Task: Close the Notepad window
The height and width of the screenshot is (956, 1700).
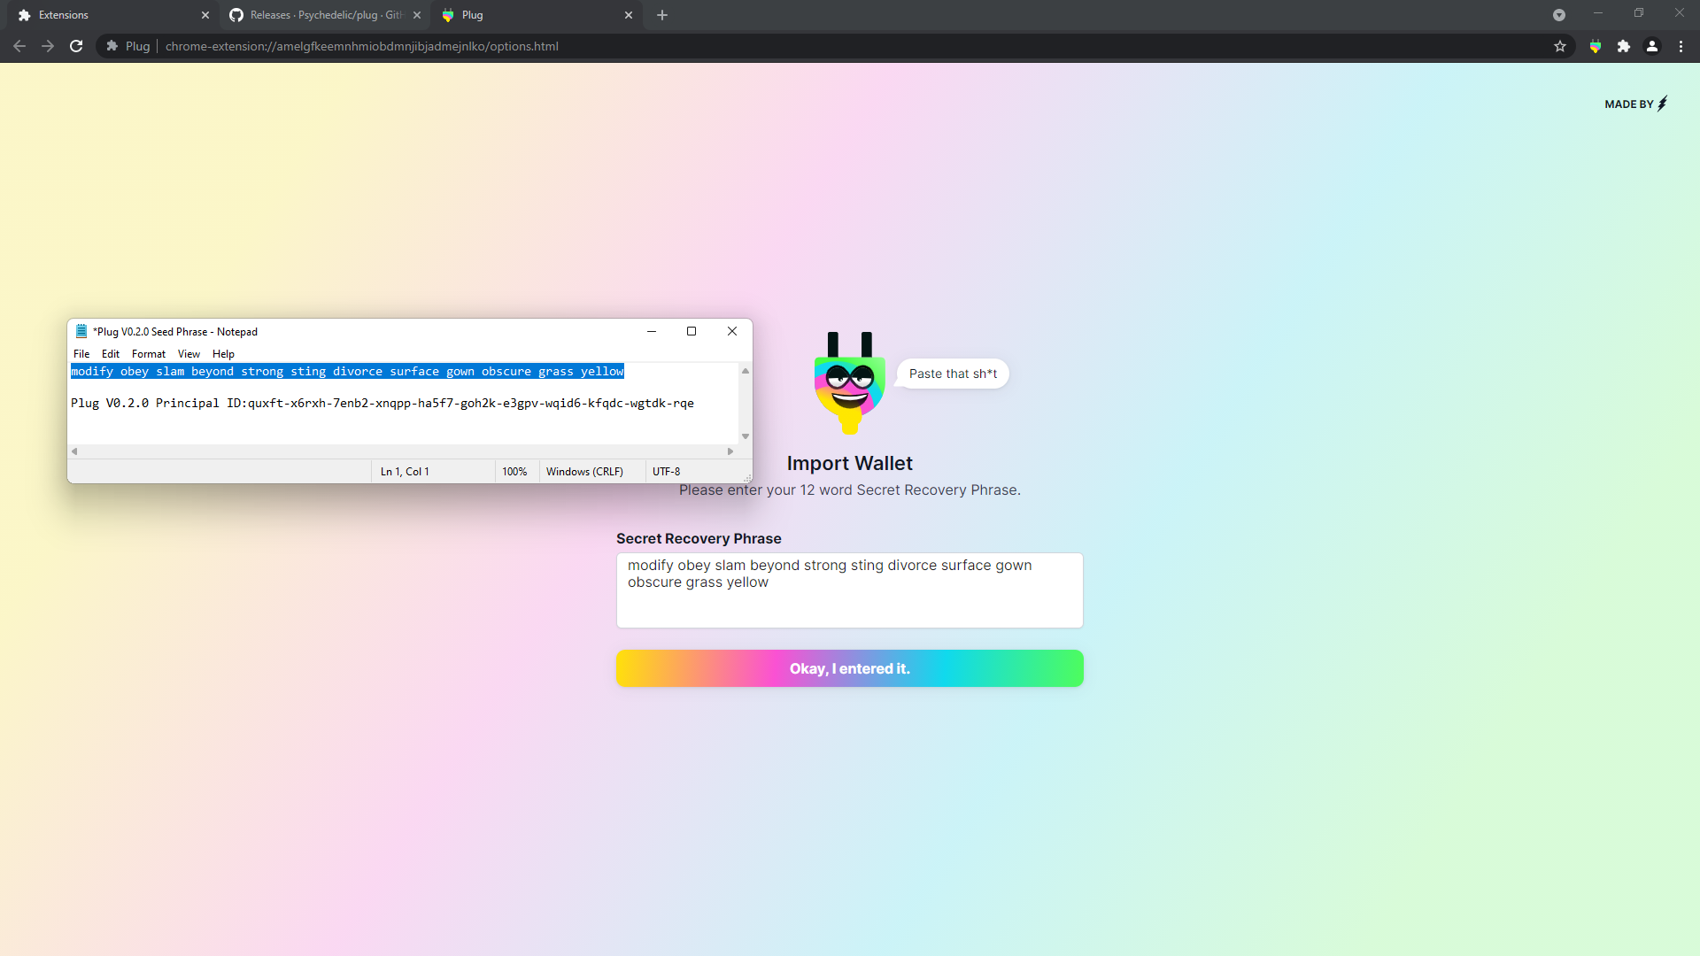Action: pyautogui.click(x=732, y=331)
